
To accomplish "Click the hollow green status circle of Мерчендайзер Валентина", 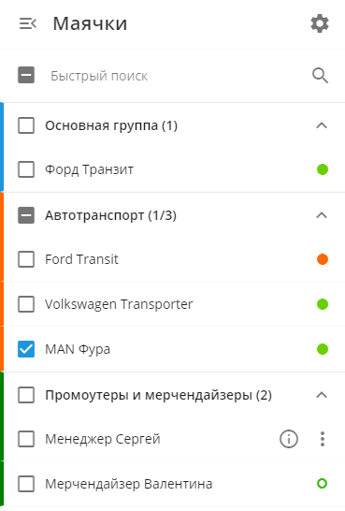I will 322,483.
